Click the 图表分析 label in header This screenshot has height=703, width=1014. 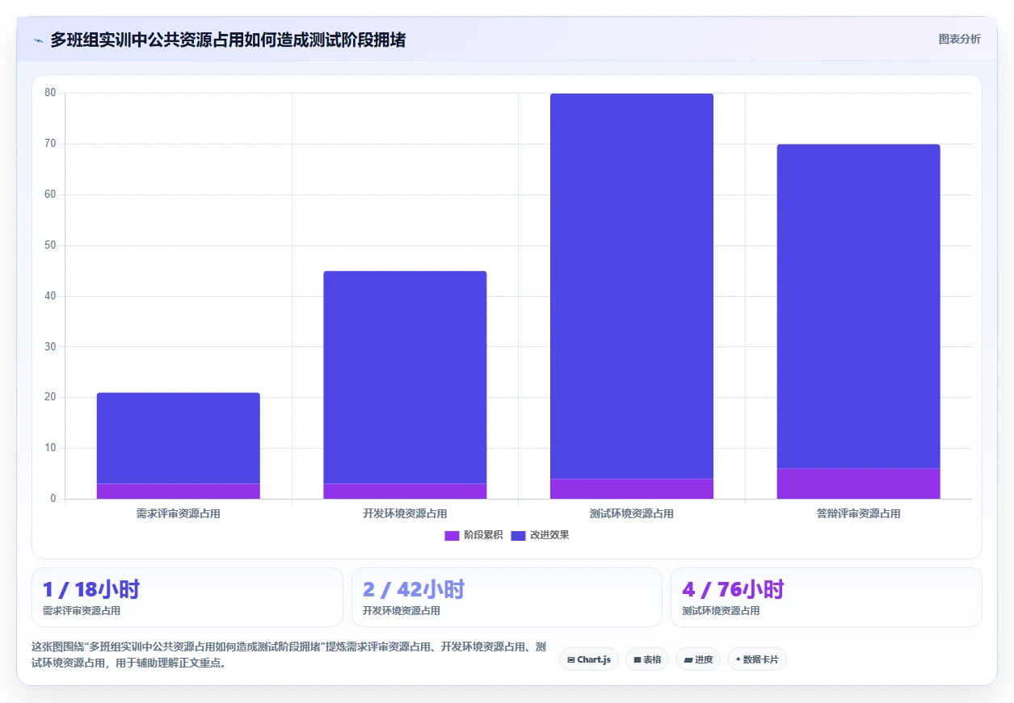(x=959, y=39)
